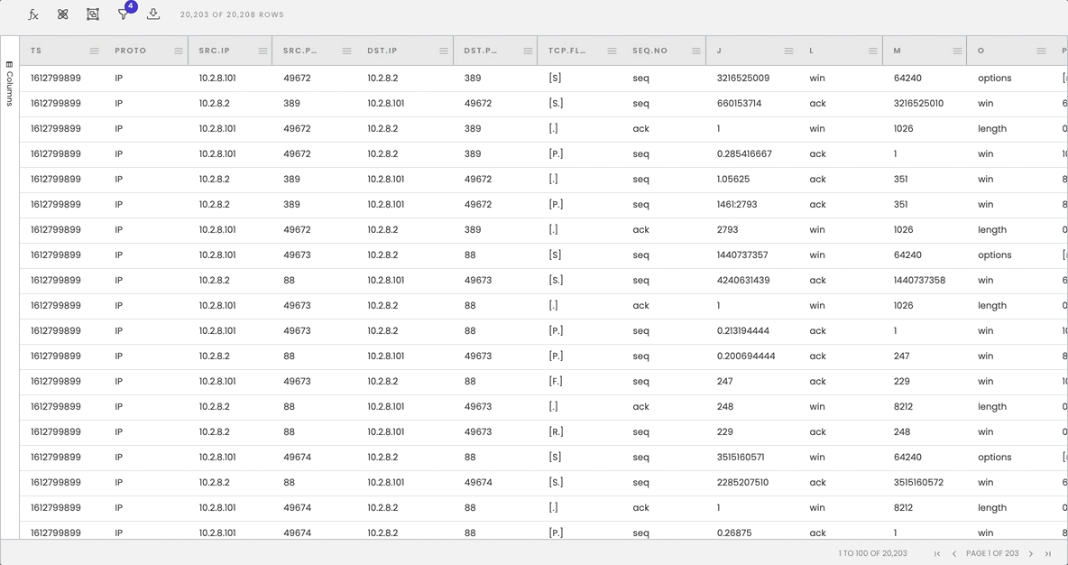Open the L column menu
Image resolution: width=1068 pixels, height=565 pixels.
872,51
